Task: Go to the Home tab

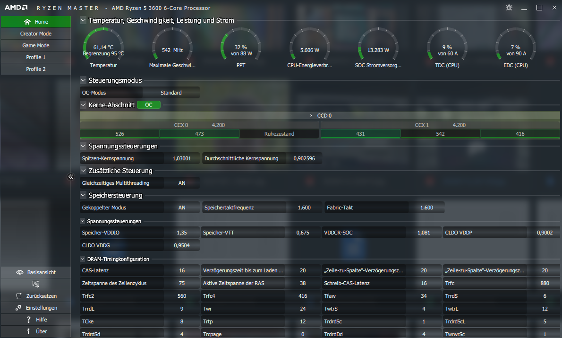Action: 36,22
